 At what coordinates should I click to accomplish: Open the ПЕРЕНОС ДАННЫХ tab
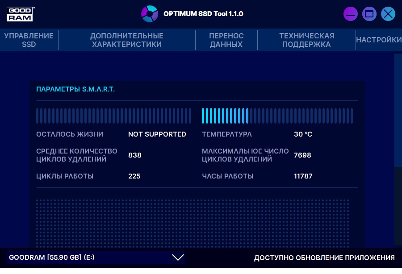(226, 40)
